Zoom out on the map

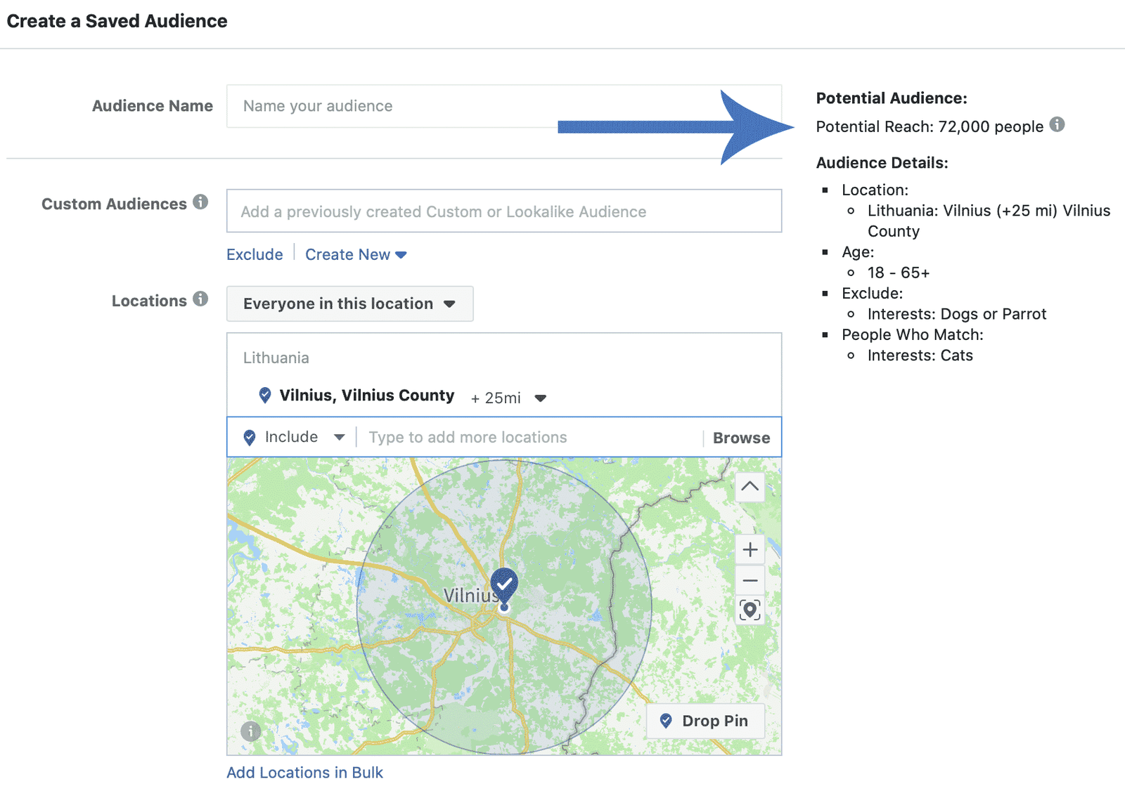click(x=750, y=580)
